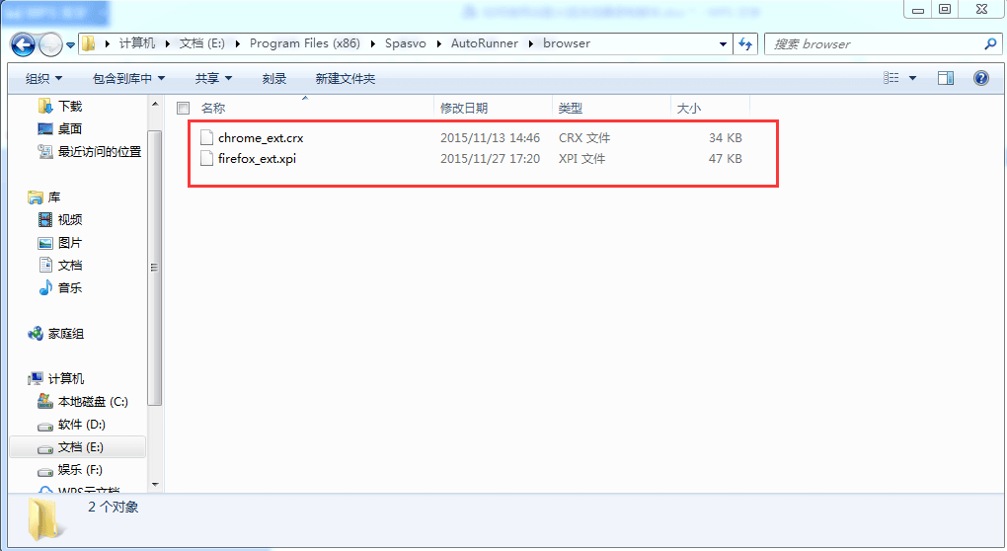
Task: Sort by the 修改日期 column header
Action: [464, 108]
